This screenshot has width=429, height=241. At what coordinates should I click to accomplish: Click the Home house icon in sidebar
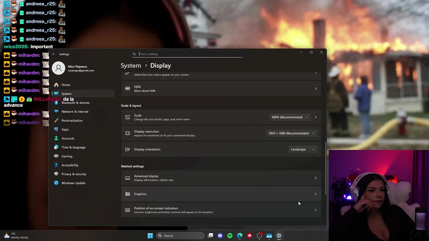56,85
